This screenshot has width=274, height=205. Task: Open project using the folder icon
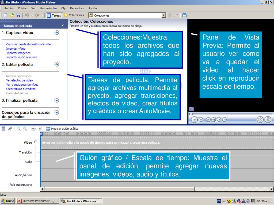click(x=12, y=15)
